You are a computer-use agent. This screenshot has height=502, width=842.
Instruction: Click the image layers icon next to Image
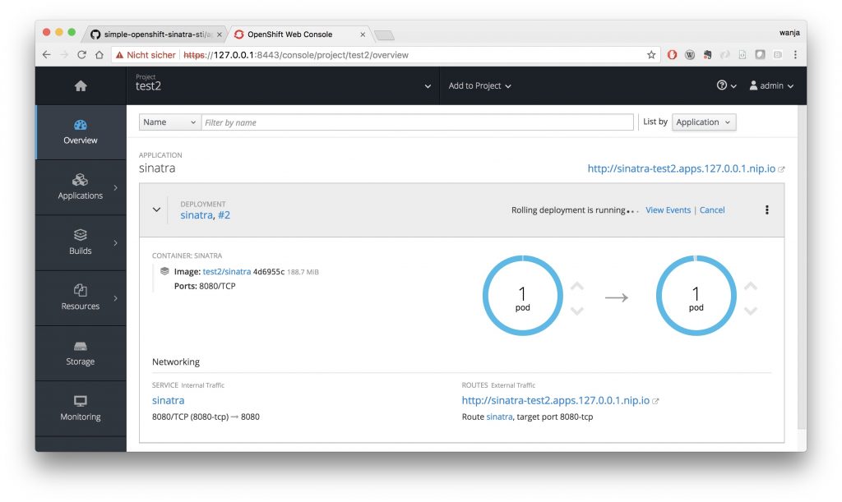click(164, 271)
